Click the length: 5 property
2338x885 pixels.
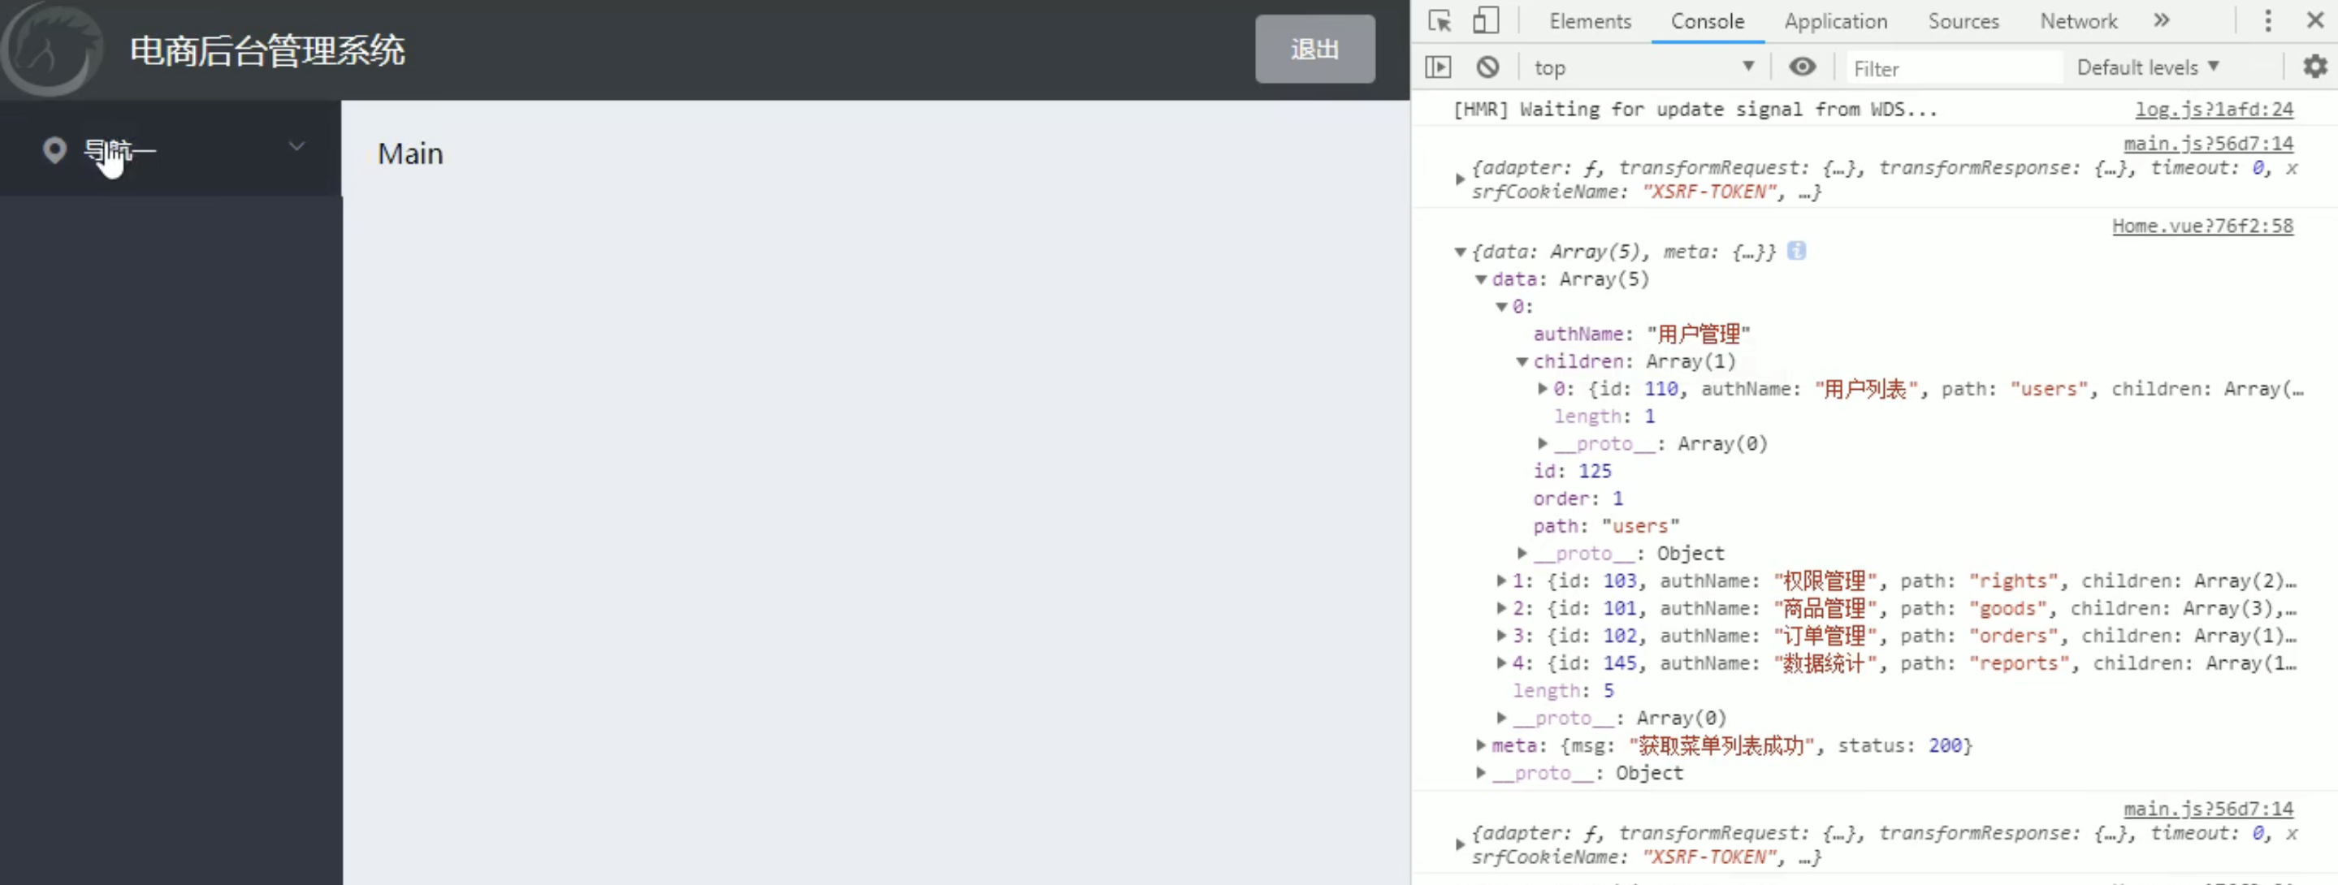pos(1563,690)
